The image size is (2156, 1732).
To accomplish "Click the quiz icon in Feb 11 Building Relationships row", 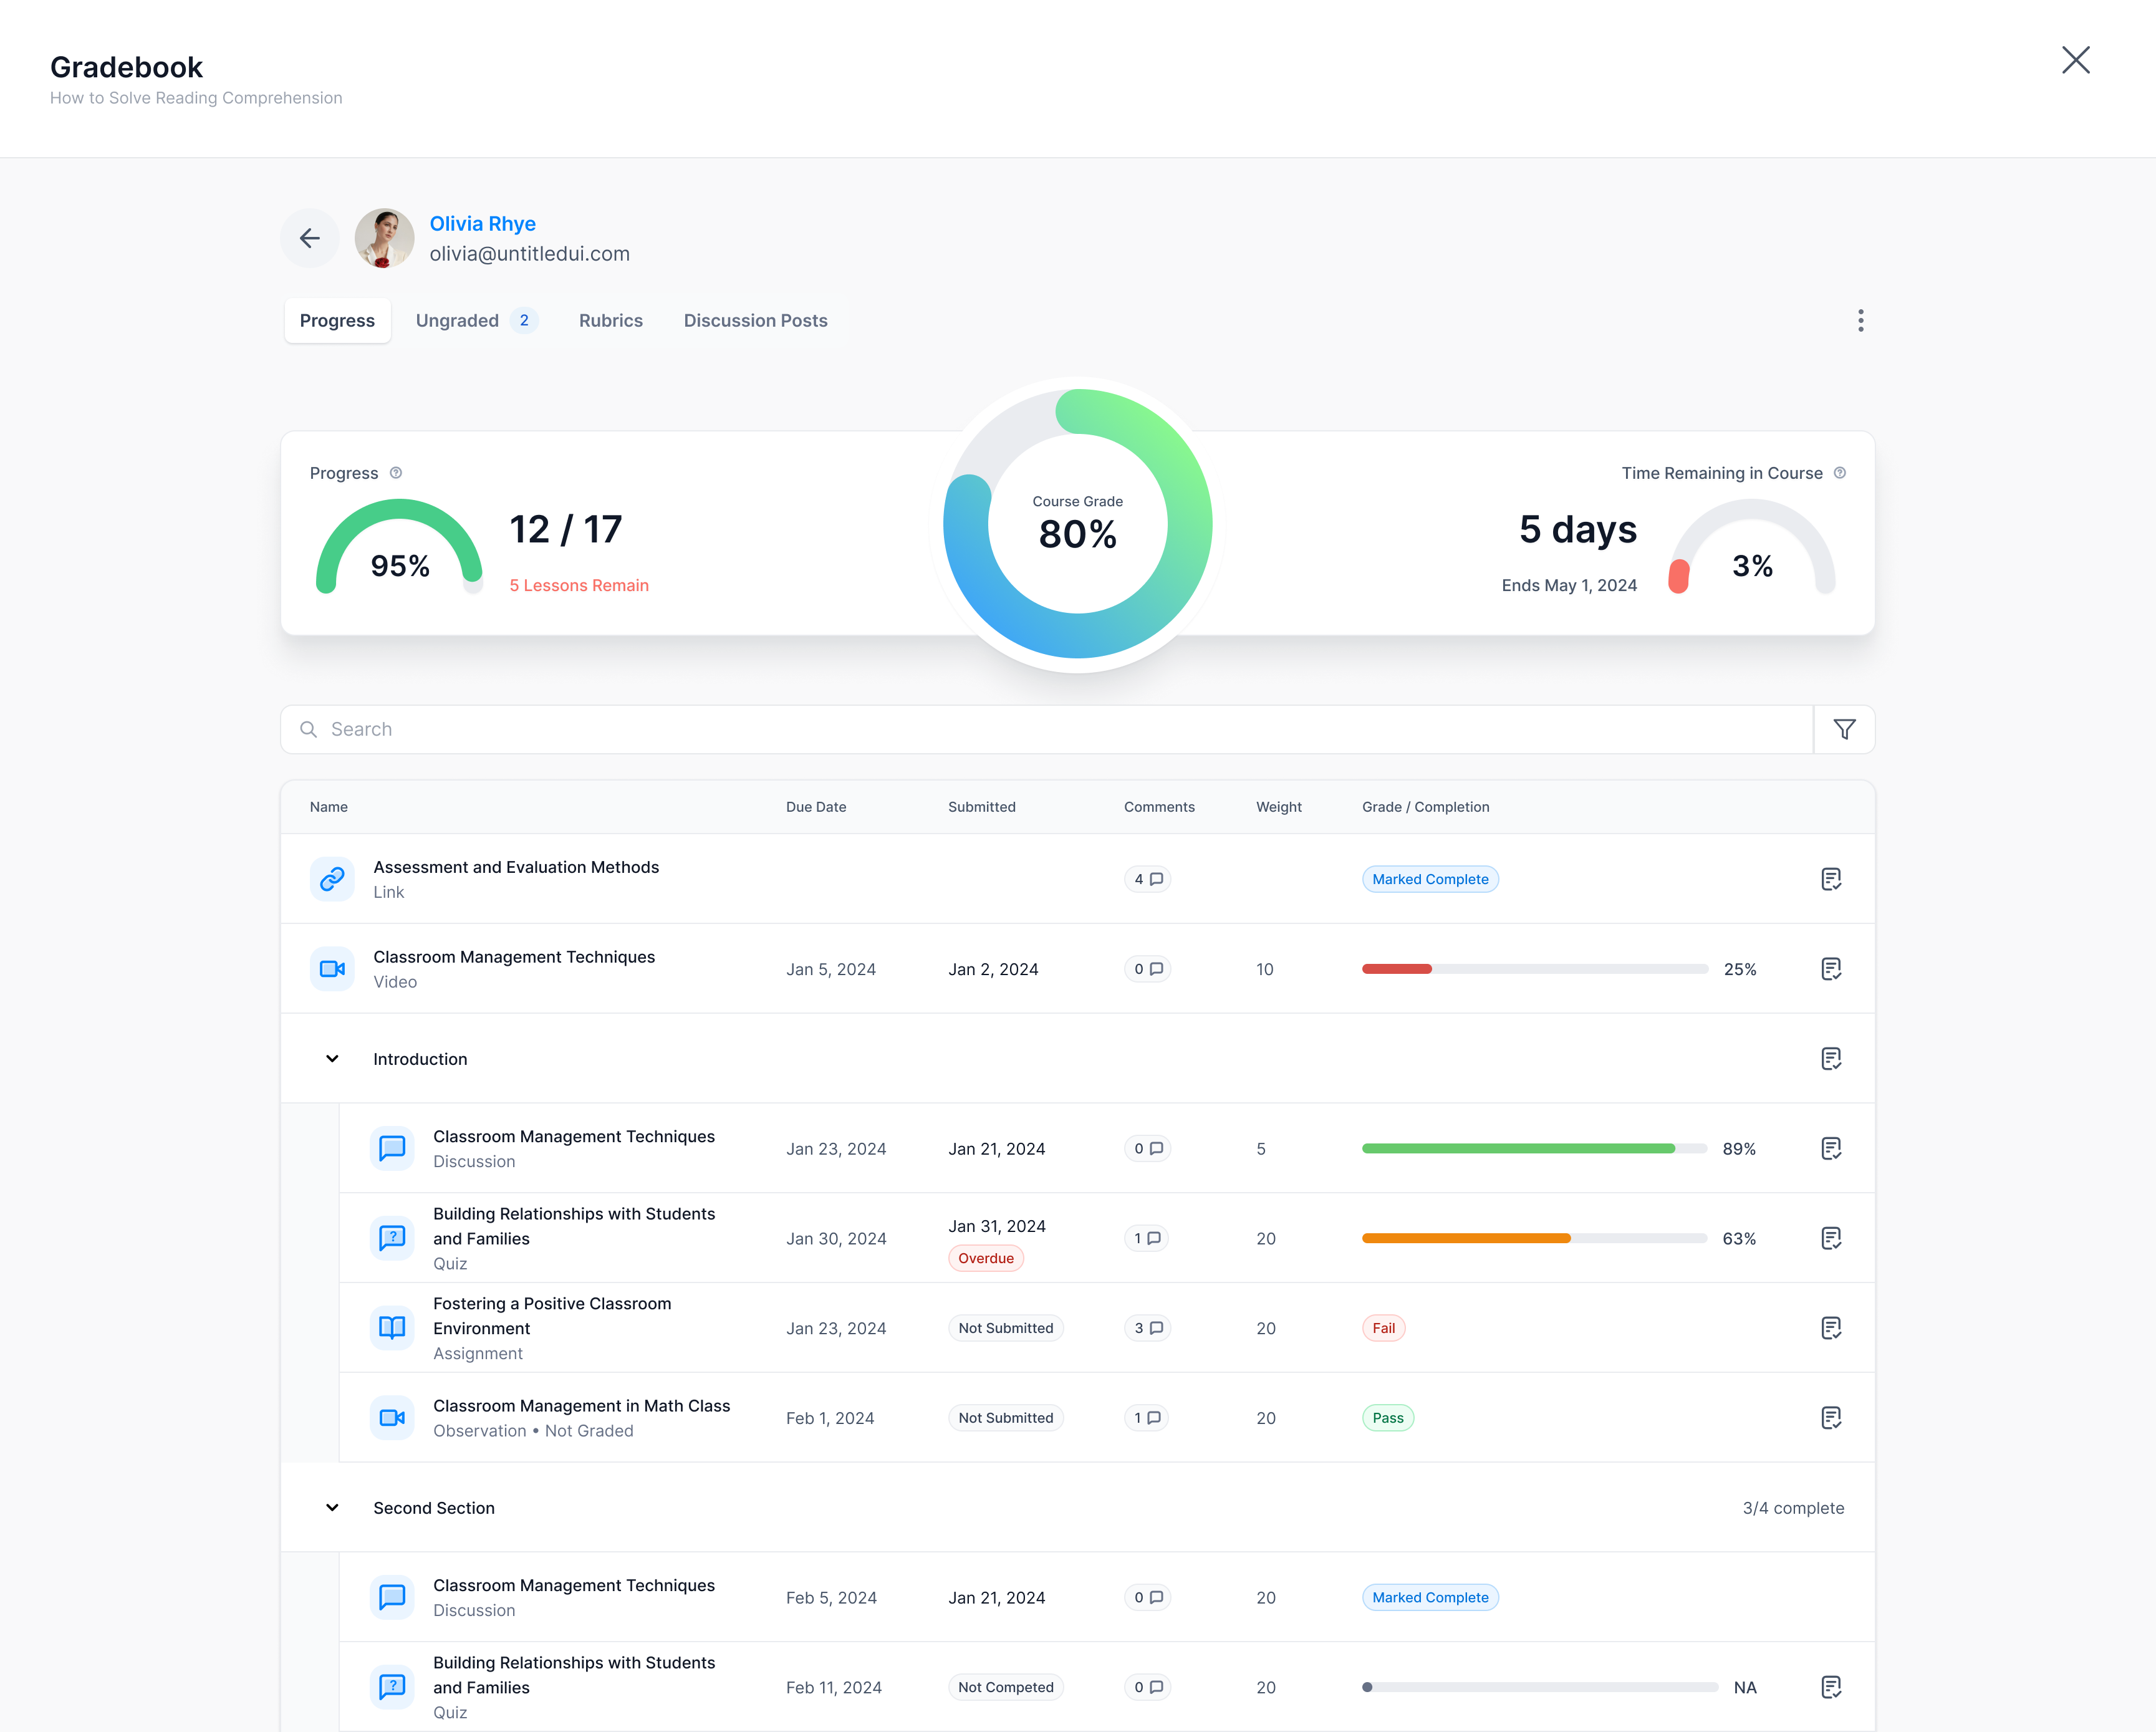I will point(392,1687).
